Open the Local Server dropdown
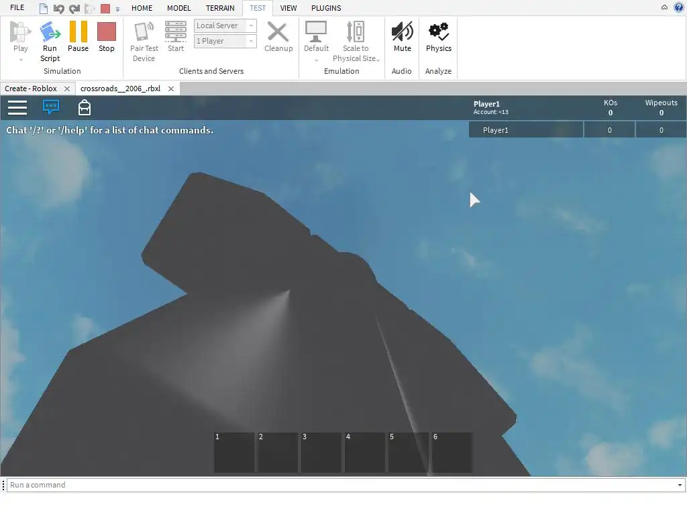This screenshot has width=687, height=515. 225,25
